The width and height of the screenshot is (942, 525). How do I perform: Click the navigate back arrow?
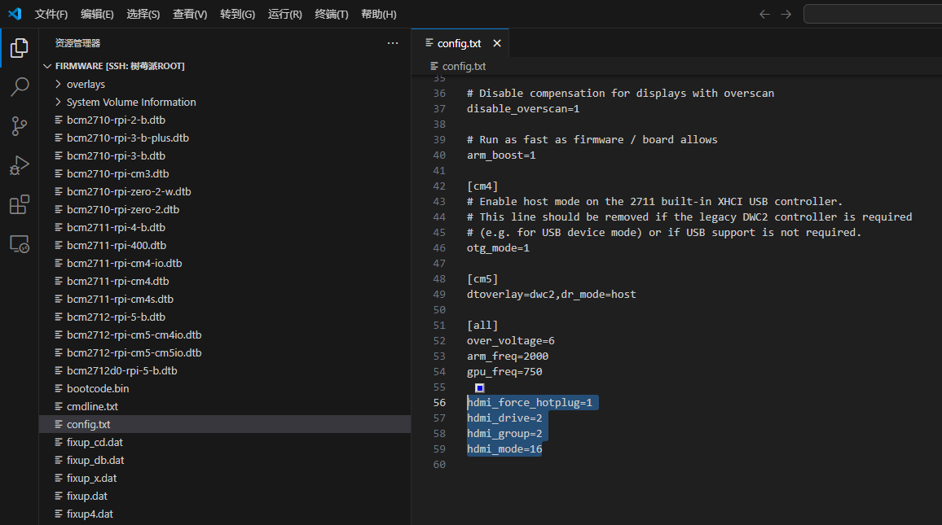(x=764, y=14)
